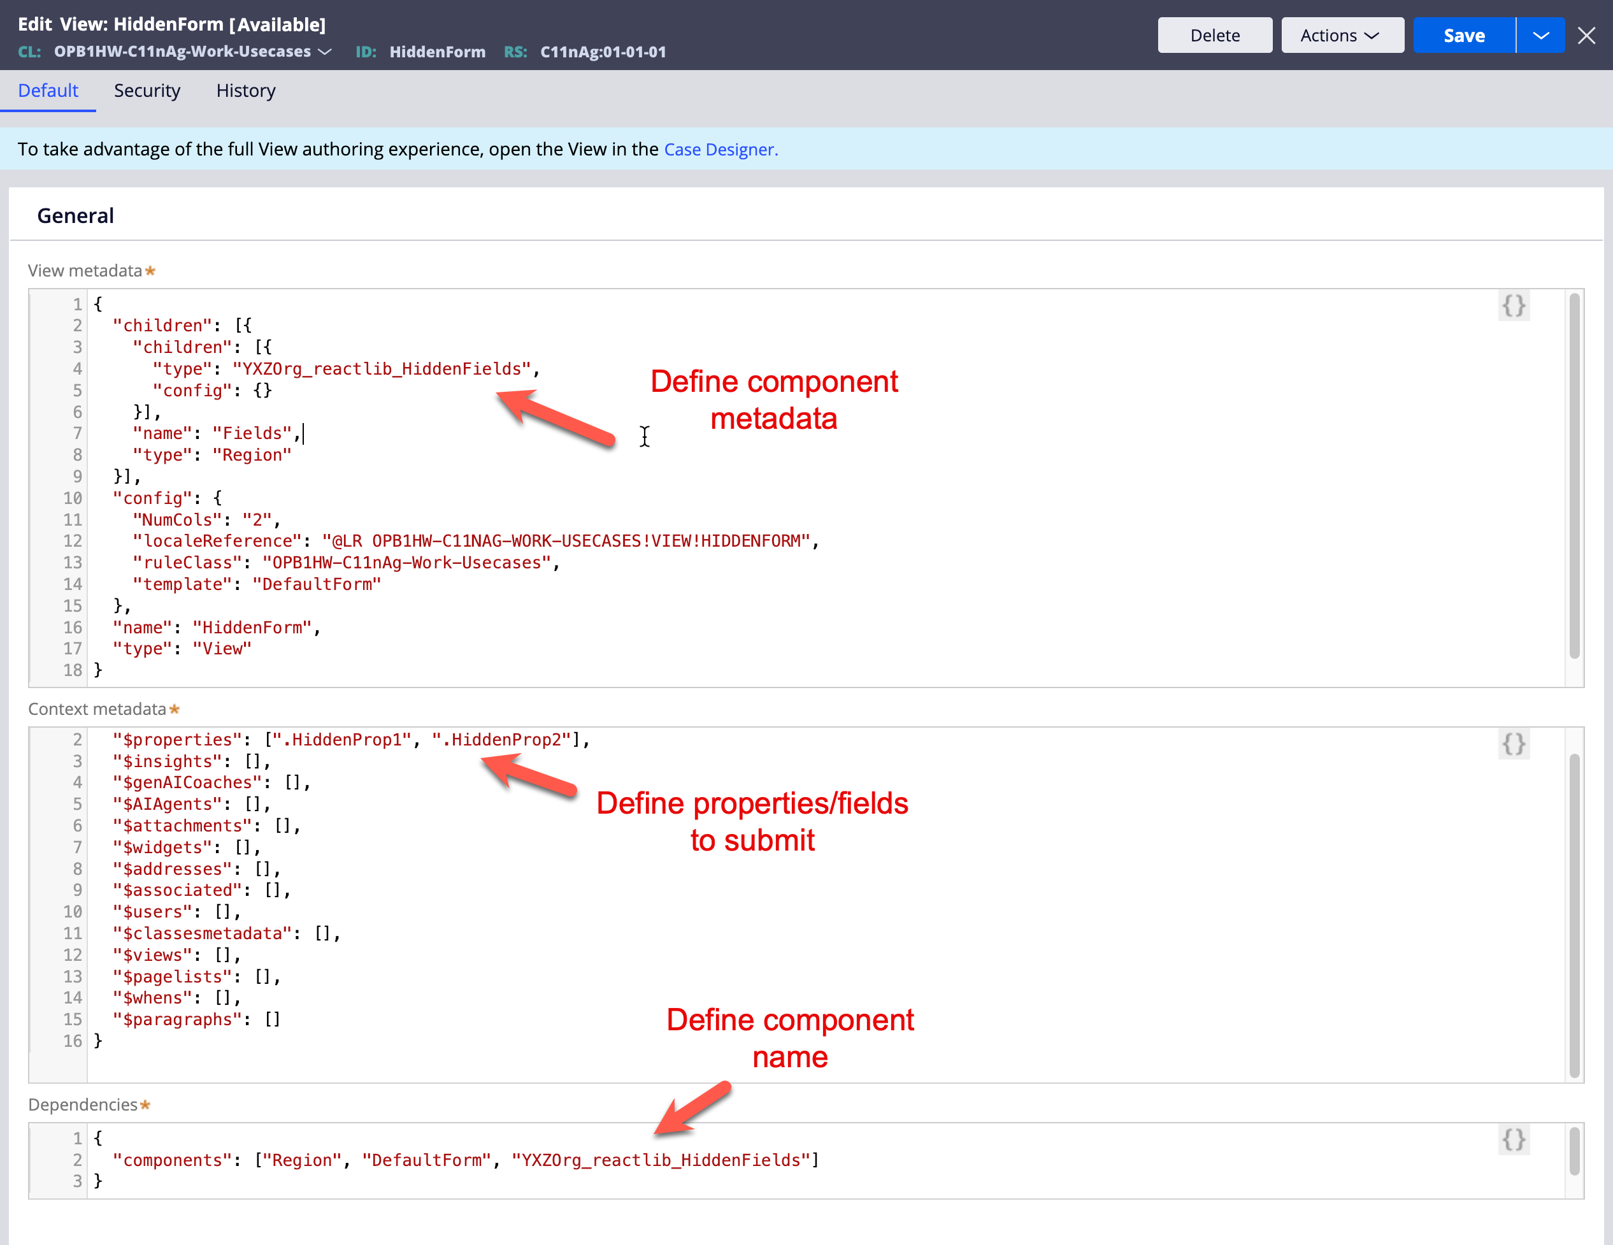Image resolution: width=1613 pixels, height=1245 pixels.
Task: Click the "components" line in Dependencies editor
Action: tap(466, 1160)
